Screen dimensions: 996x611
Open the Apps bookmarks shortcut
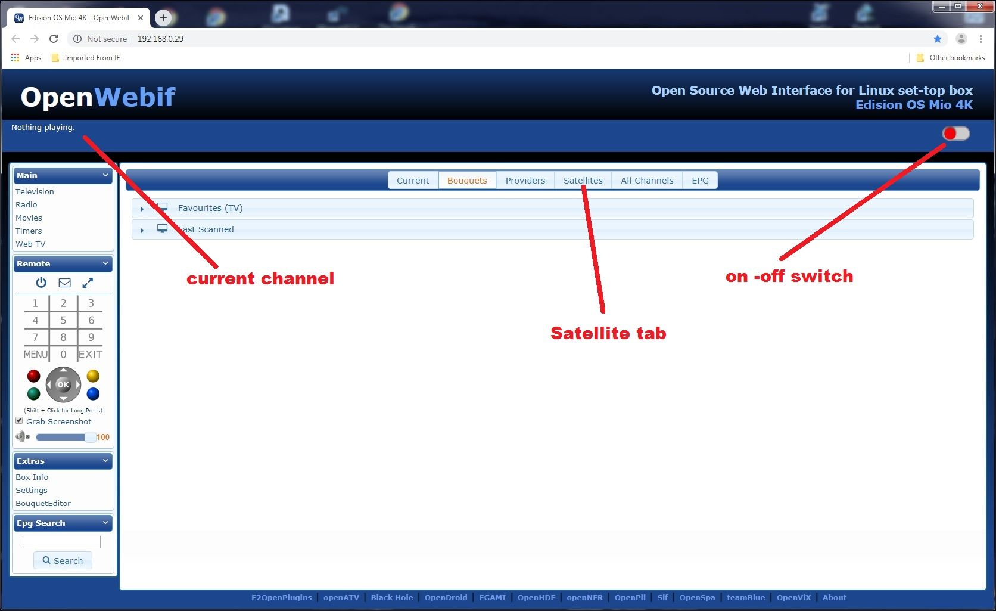(26, 58)
